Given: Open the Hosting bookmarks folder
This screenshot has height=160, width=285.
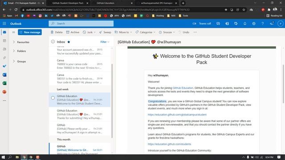Looking at the screenshot, I should click(158, 16).
